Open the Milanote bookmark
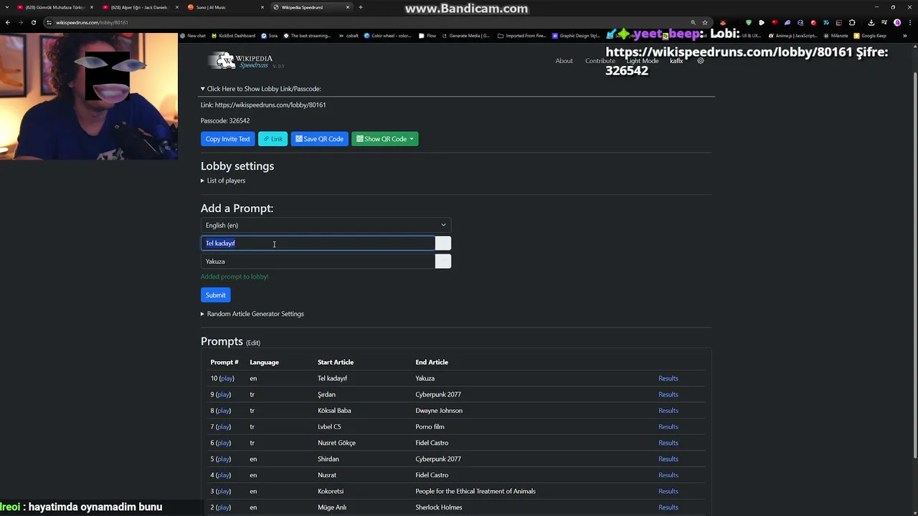This screenshot has width=918, height=516. click(836, 36)
